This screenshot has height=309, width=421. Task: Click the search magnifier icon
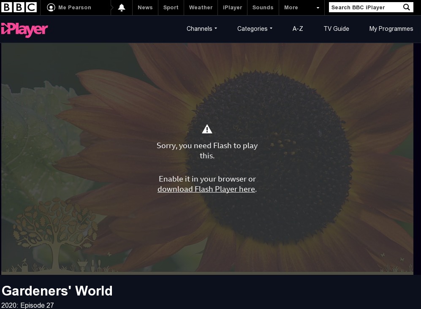406,7
